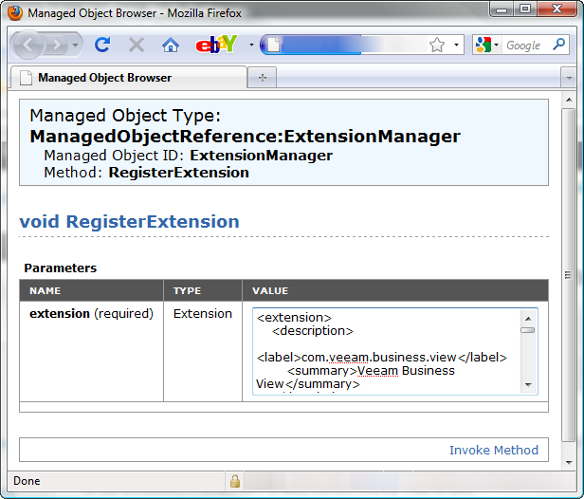Expand the address bar history dropdown
The image size is (584, 499).
456,45
